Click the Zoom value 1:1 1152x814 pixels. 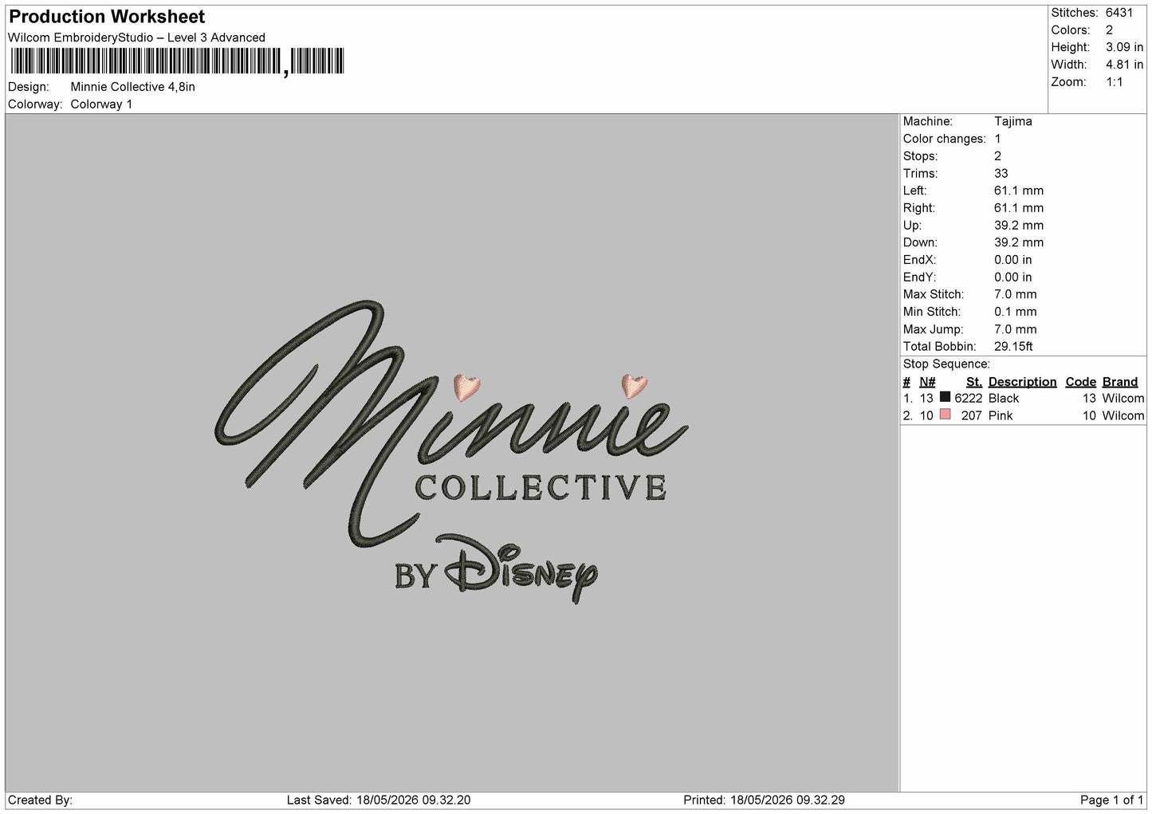tap(1114, 82)
